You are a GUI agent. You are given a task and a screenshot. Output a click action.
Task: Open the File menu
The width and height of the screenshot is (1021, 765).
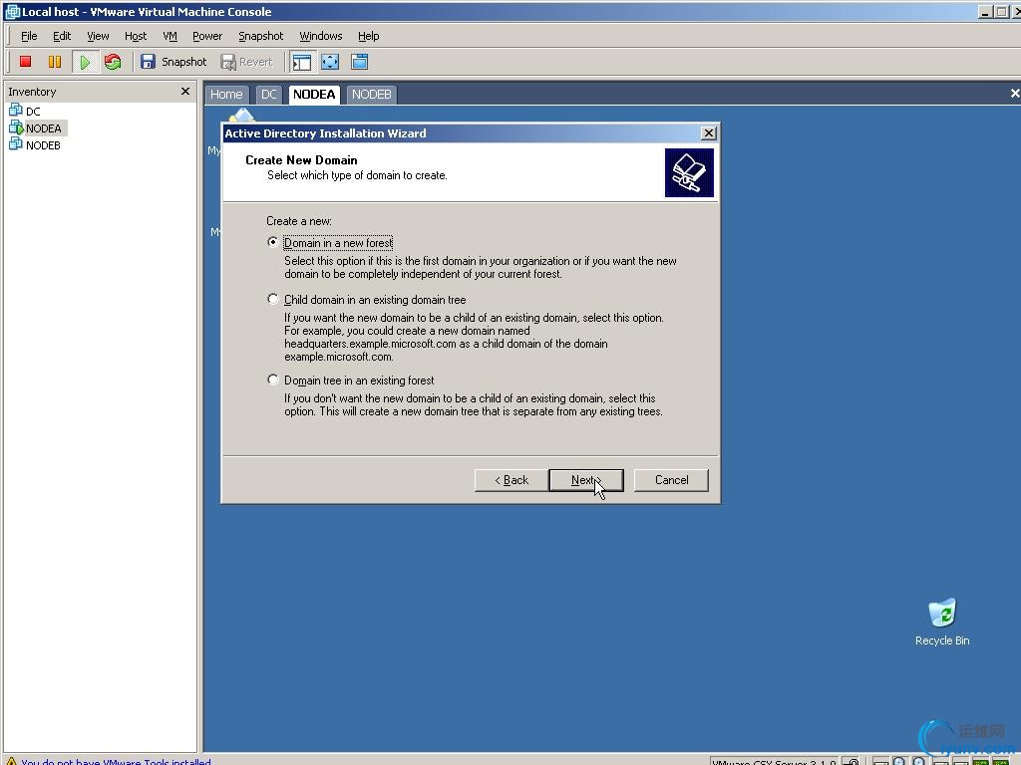(29, 36)
